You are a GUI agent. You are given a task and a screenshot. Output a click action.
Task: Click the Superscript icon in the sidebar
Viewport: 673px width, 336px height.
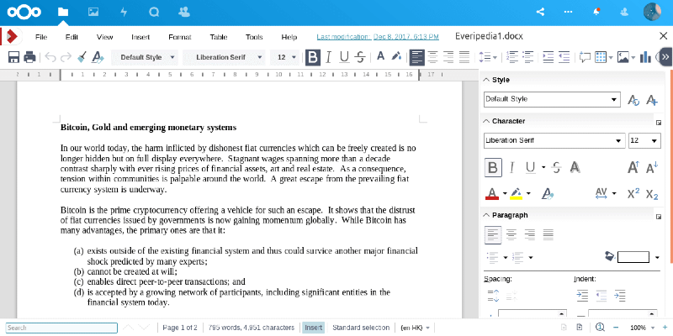pos(633,193)
